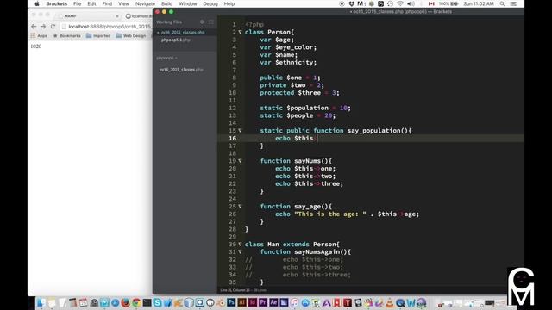Click the clock showing Sun 11:02 AM
Viewport: 552px width, 310px height.
[x=479, y=3]
